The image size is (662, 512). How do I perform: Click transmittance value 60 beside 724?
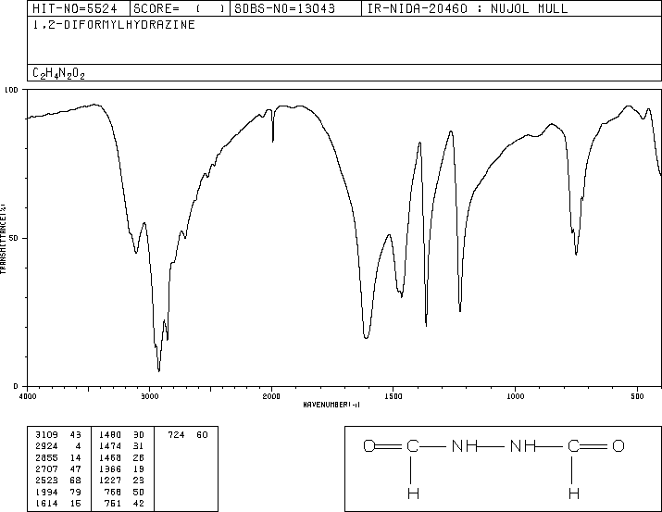pos(202,435)
